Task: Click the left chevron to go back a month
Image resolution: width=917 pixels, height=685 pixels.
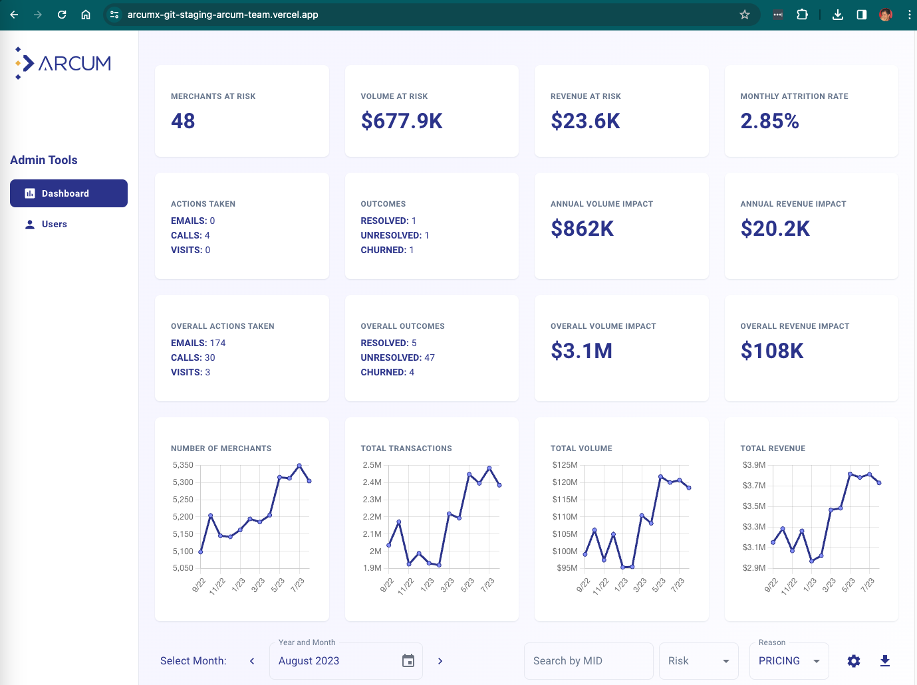Action: coord(251,660)
